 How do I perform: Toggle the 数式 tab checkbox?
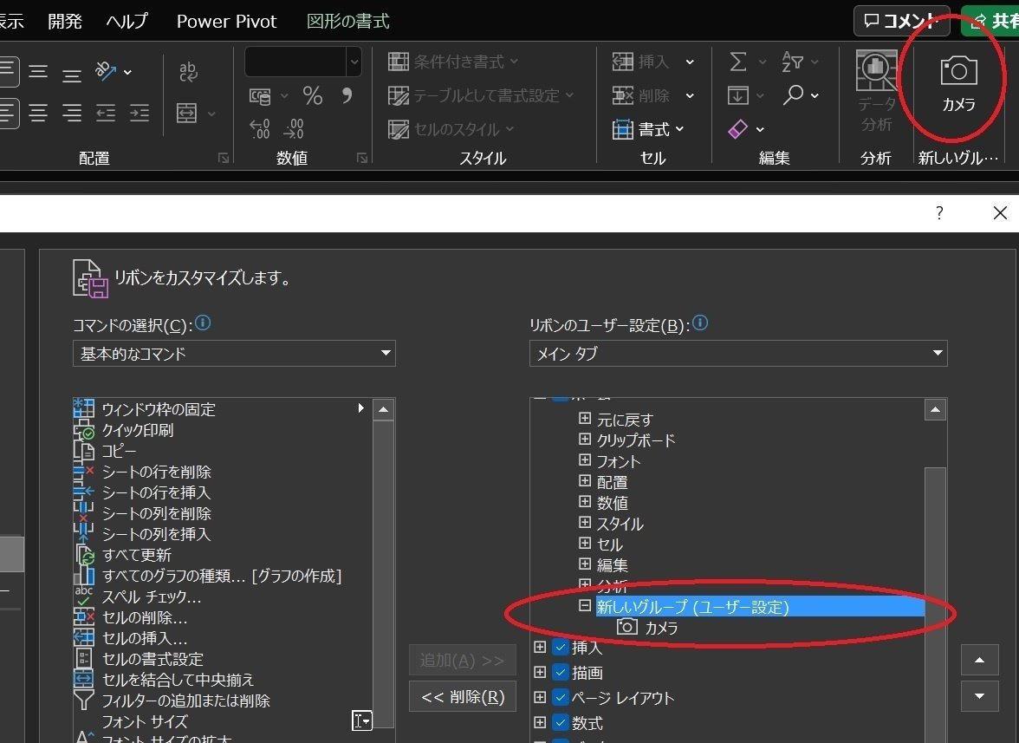click(560, 722)
